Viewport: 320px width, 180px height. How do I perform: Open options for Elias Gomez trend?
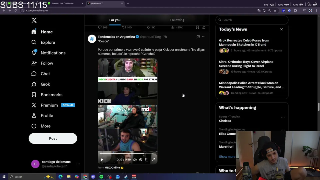[283, 130]
